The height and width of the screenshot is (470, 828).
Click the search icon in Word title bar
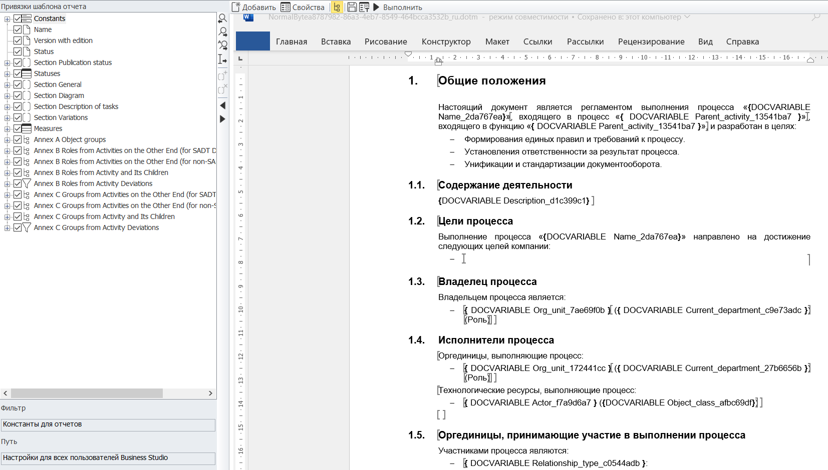click(x=816, y=17)
